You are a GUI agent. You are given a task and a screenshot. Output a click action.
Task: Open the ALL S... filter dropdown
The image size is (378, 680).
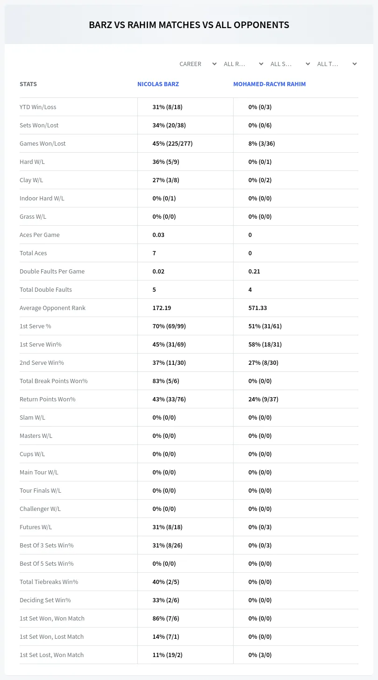pyautogui.click(x=291, y=64)
